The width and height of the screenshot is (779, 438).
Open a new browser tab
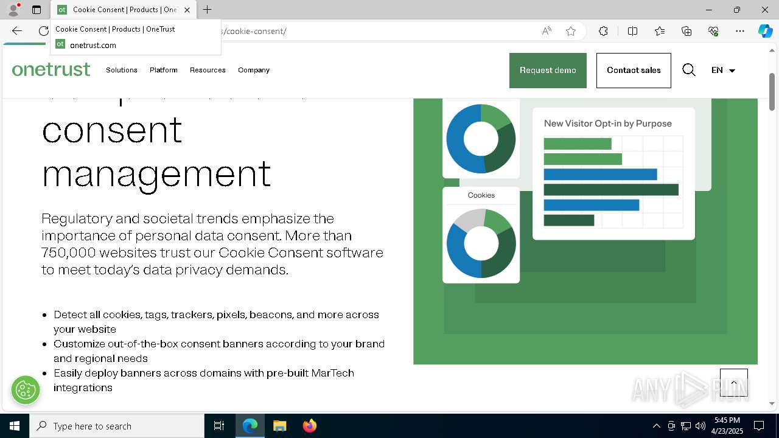click(207, 10)
